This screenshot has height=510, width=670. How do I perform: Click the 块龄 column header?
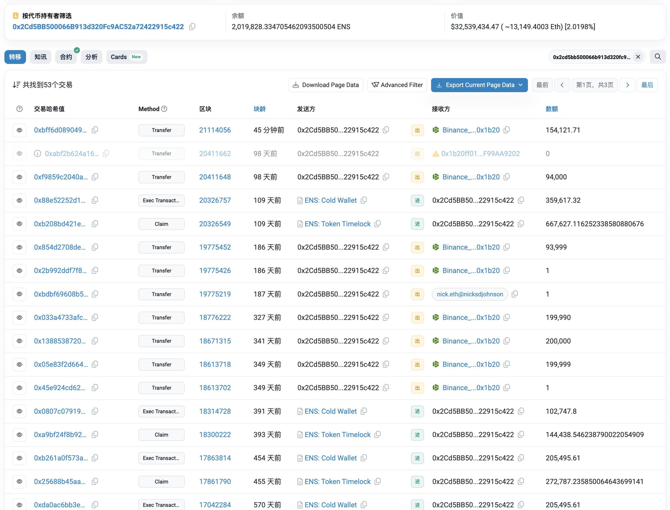pos(259,109)
